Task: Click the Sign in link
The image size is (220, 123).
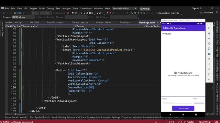Action: coord(196,8)
